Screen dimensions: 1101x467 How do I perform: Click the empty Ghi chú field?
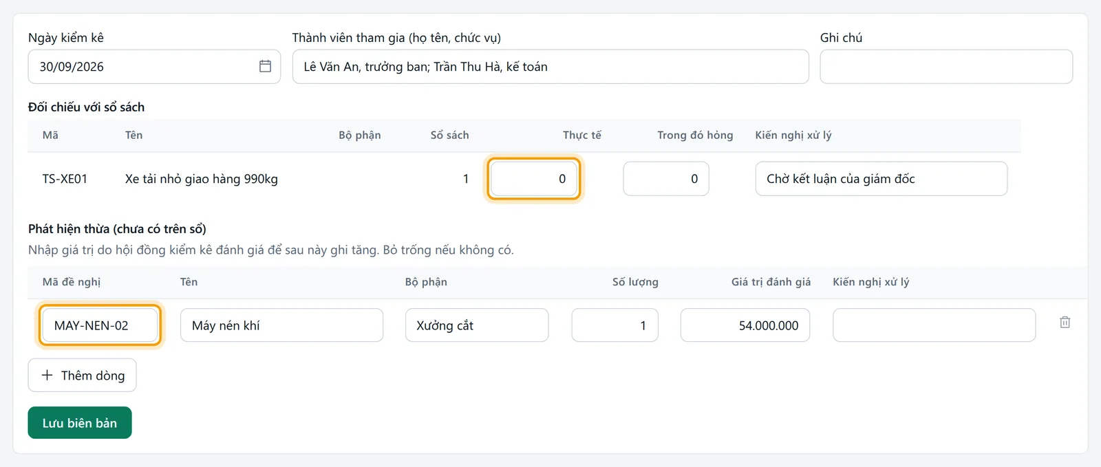[x=946, y=67]
